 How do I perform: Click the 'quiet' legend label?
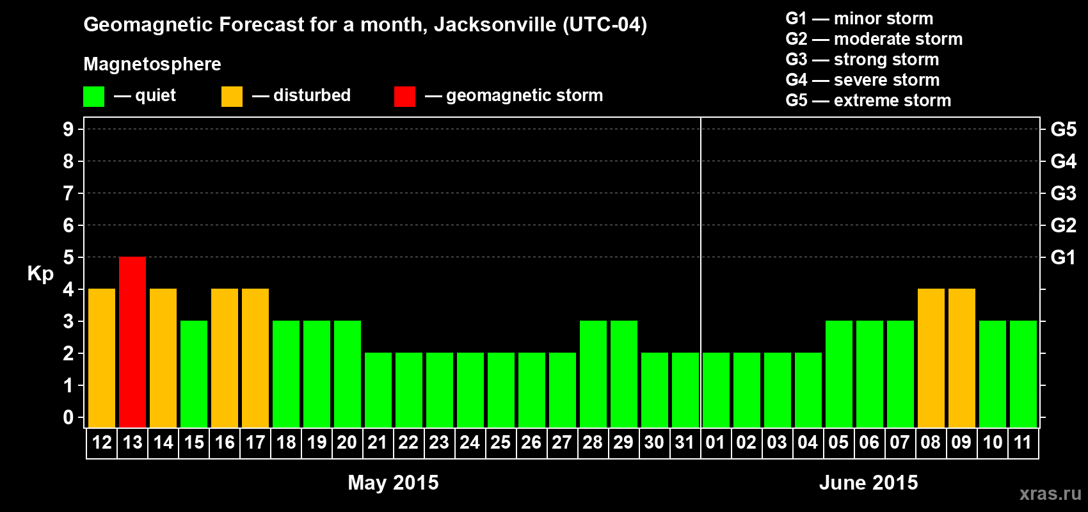[156, 95]
